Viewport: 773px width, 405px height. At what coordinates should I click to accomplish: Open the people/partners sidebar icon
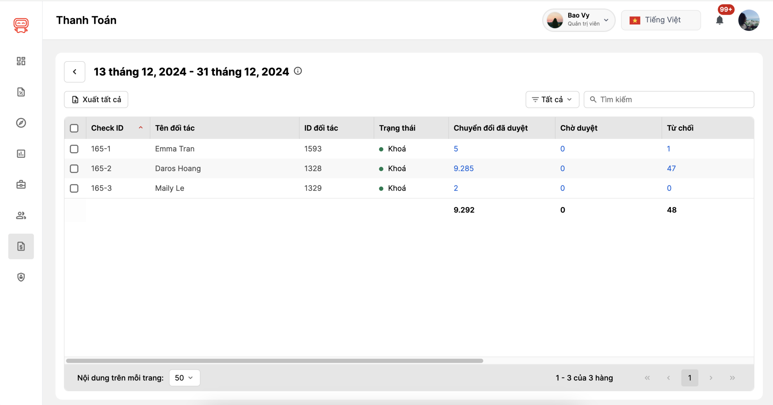point(21,215)
